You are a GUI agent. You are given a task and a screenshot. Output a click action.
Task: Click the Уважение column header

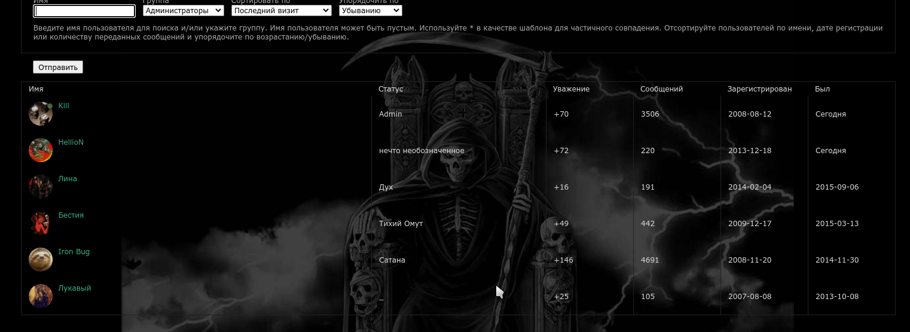pyautogui.click(x=572, y=89)
